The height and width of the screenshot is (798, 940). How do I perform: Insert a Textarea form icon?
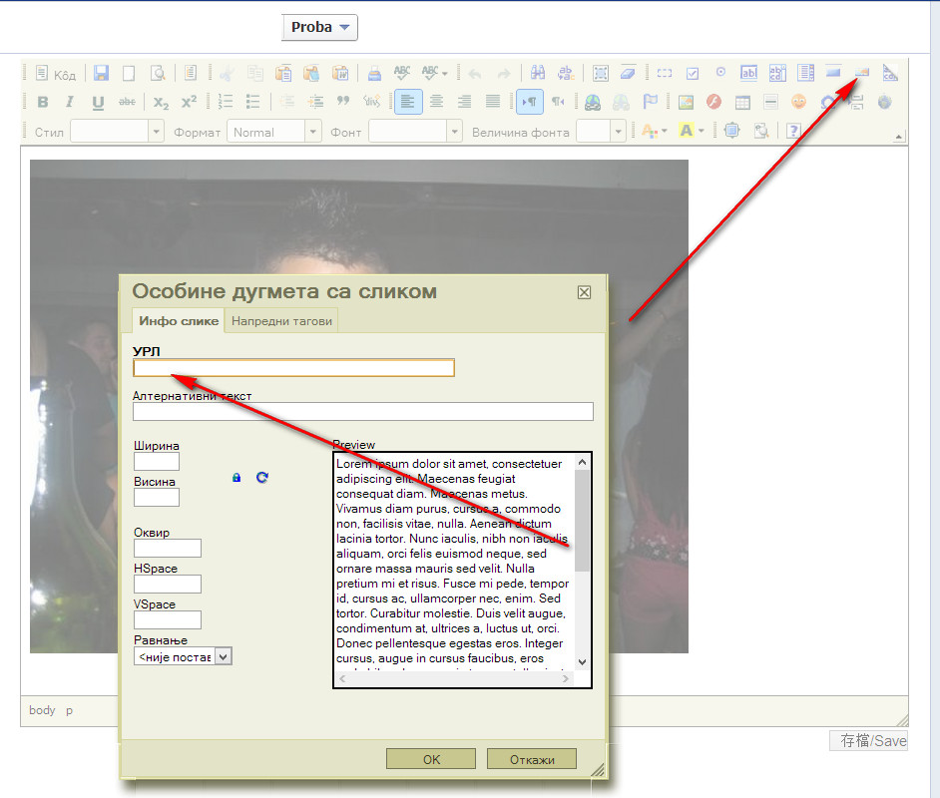click(x=777, y=73)
